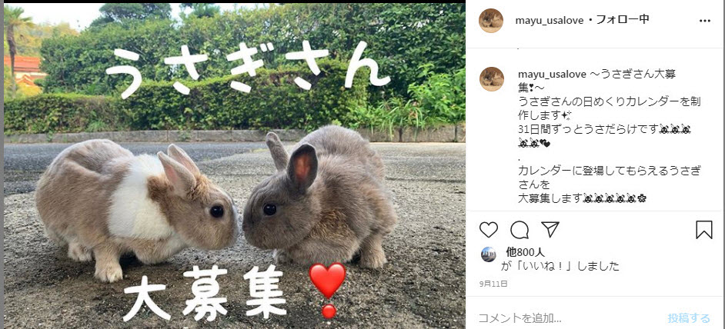The height and width of the screenshot is (329, 725).
Task: Open mayu_usalove username in post header
Action: tap(548, 20)
